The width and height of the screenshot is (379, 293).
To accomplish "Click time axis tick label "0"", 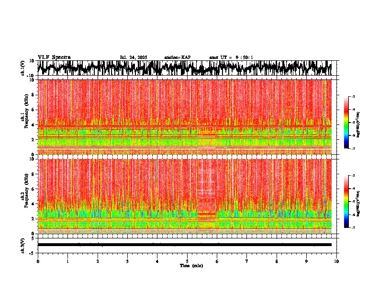I will 38,261.
